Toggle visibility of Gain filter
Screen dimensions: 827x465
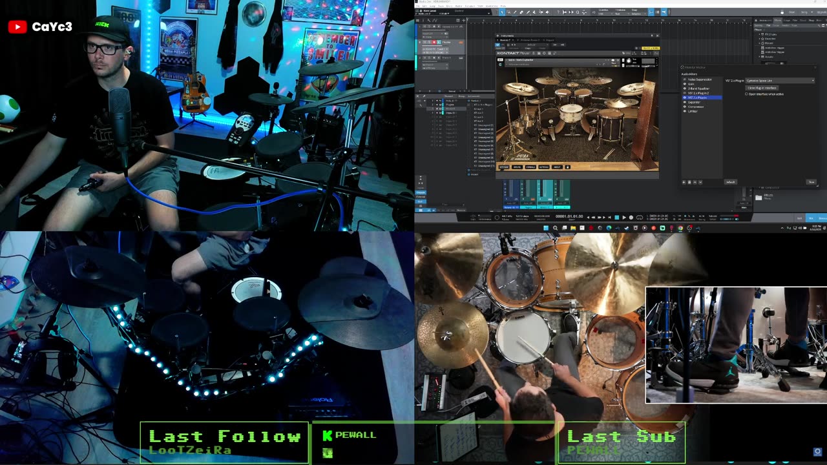[x=685, y=84]
